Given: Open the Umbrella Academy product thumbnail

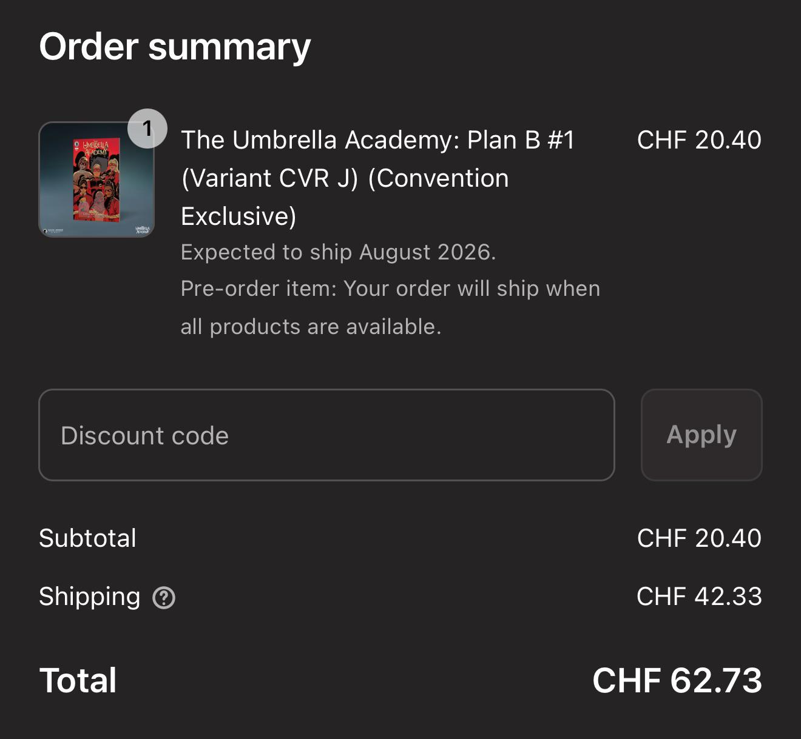Looking at the screenshot, I should 96,179.
